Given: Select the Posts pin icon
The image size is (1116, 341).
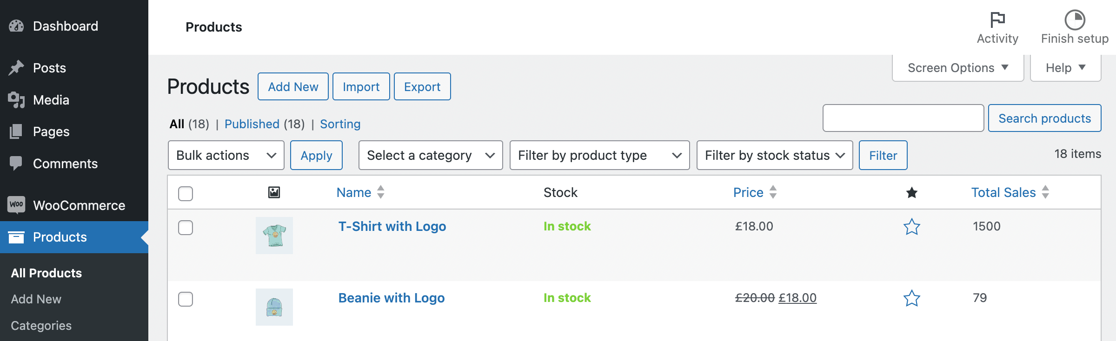Looking at the screenshot, I should (x=16, y=67).
